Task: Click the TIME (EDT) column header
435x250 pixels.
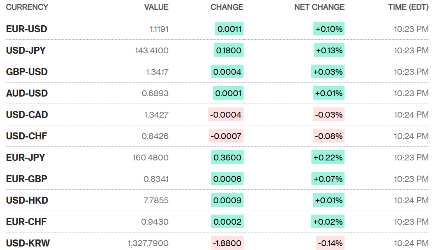Action: coord(408,7)
